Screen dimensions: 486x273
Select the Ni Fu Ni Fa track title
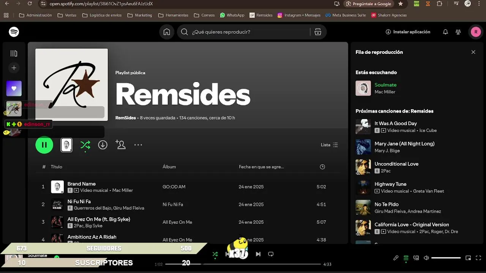(79, 201)
